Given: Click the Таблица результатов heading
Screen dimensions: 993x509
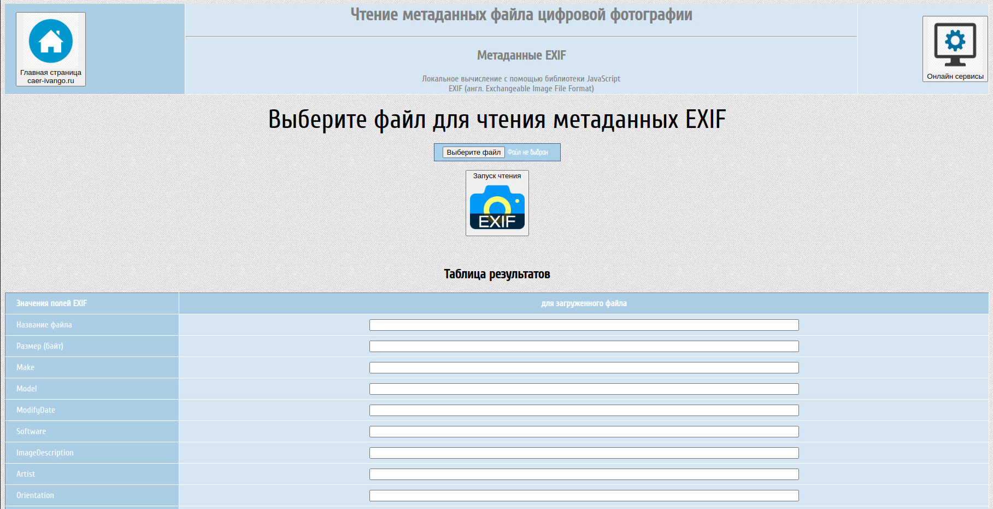Looking at the screenshot, I should tap(497, 274).
